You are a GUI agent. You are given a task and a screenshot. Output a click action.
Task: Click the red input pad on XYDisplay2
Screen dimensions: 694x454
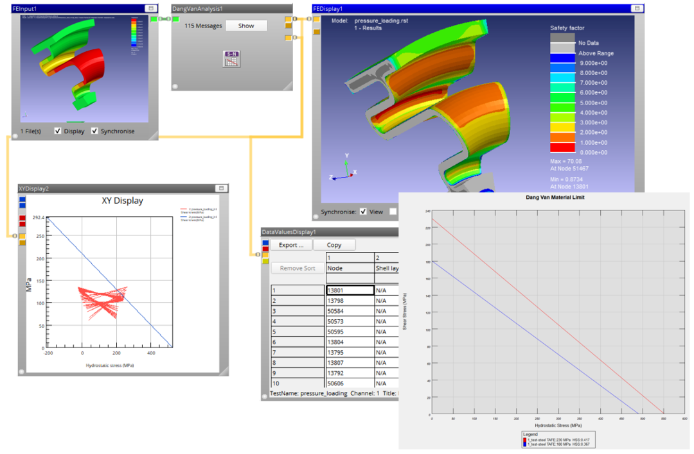pos(22,219)
